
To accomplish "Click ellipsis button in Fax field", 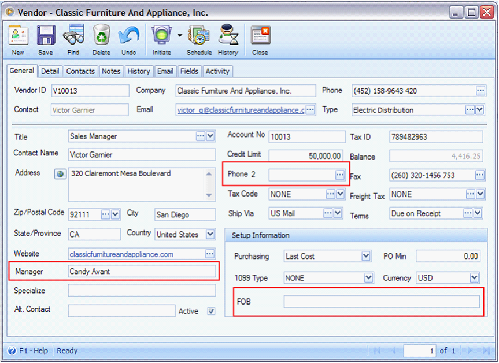I will [x=479, y=175].
